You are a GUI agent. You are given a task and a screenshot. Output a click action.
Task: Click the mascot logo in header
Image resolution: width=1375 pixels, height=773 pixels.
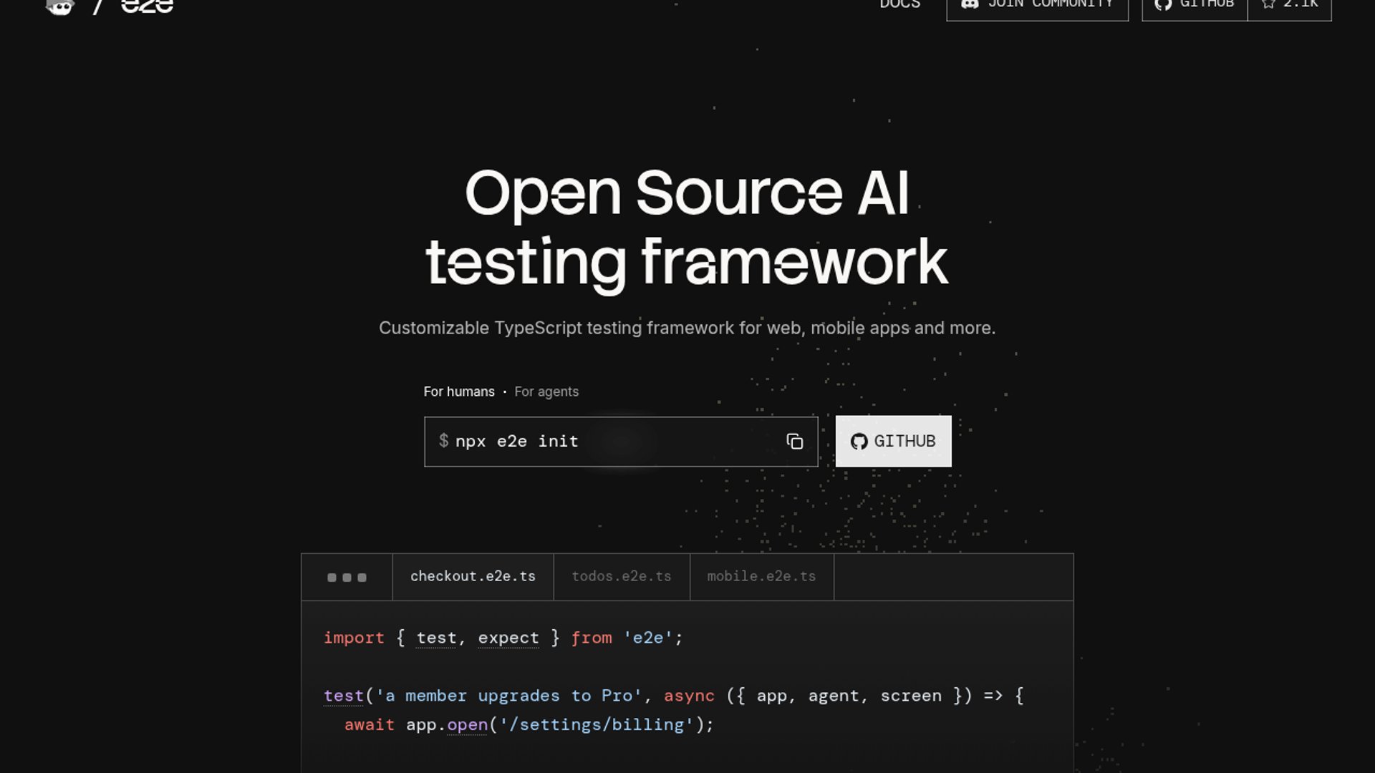60,7
